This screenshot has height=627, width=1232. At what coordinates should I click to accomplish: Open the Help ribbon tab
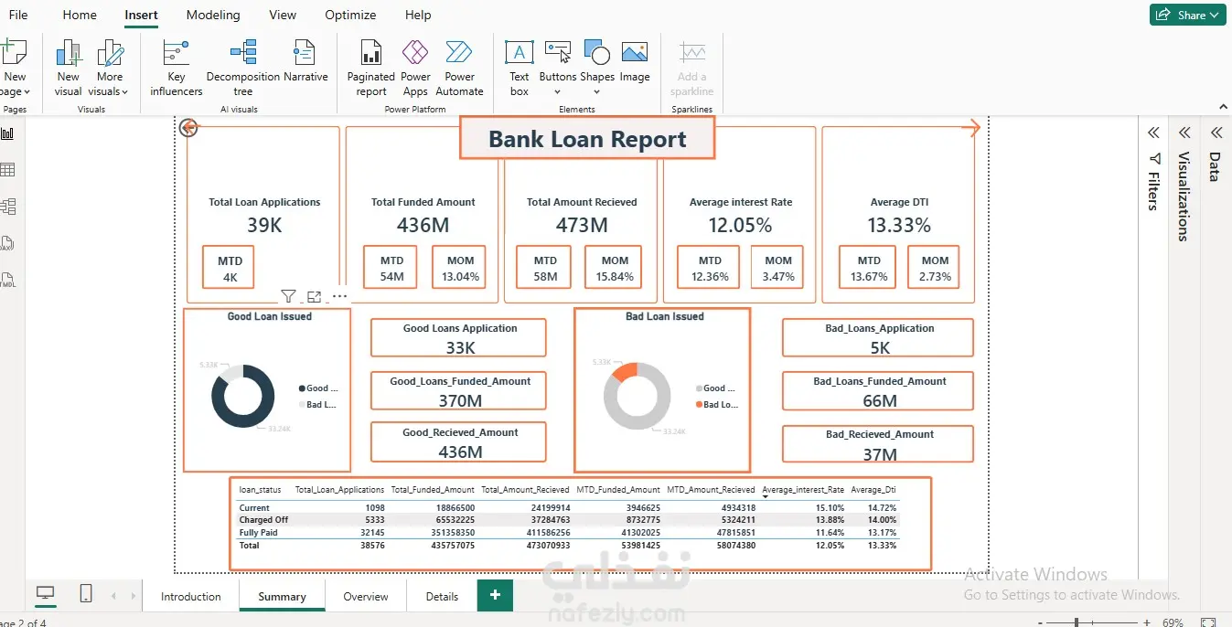pyautogui.click(x=418, y=15)
